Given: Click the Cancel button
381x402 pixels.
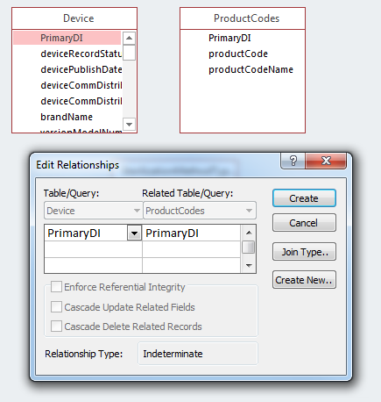Looking at the screenshot, I should click(304, 223).
